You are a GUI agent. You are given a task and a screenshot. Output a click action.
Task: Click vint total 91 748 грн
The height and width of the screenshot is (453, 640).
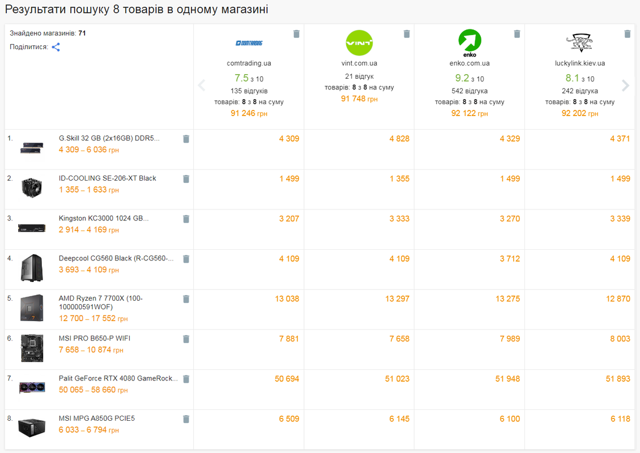(x=359, y=99)
